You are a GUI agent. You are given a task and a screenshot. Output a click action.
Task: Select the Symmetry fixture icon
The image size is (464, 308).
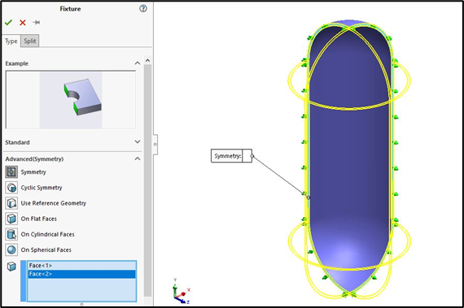11,171
